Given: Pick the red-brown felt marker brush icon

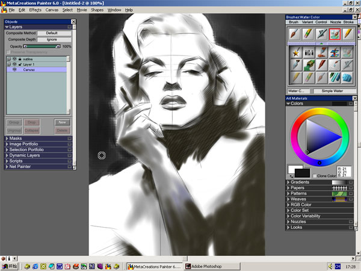Looking at the screenshot, I should (321, 65).
